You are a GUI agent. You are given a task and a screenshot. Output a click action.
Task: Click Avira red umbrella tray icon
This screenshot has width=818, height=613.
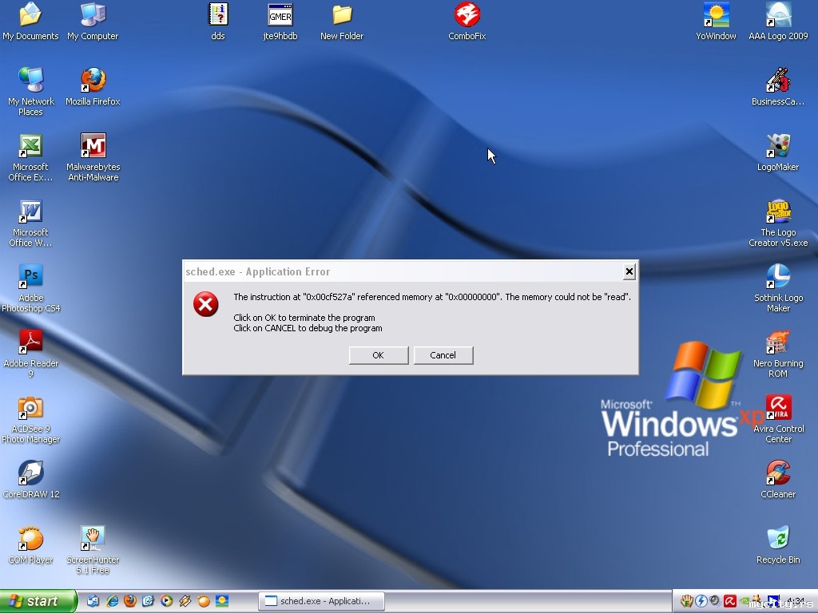729,601
